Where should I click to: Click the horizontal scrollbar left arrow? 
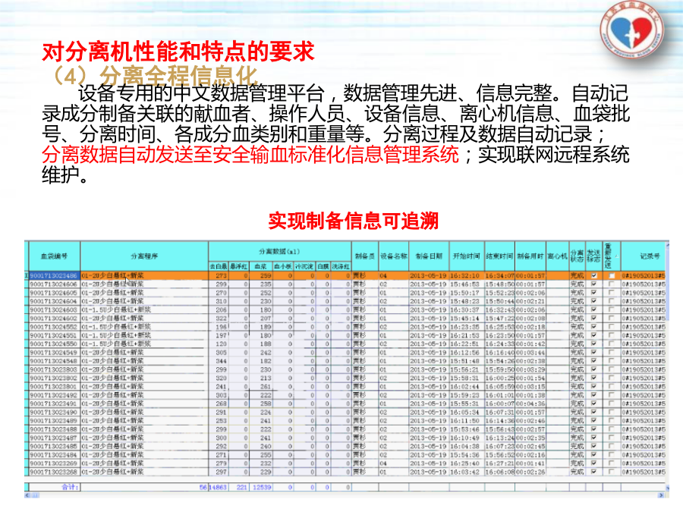coord(27,495)
